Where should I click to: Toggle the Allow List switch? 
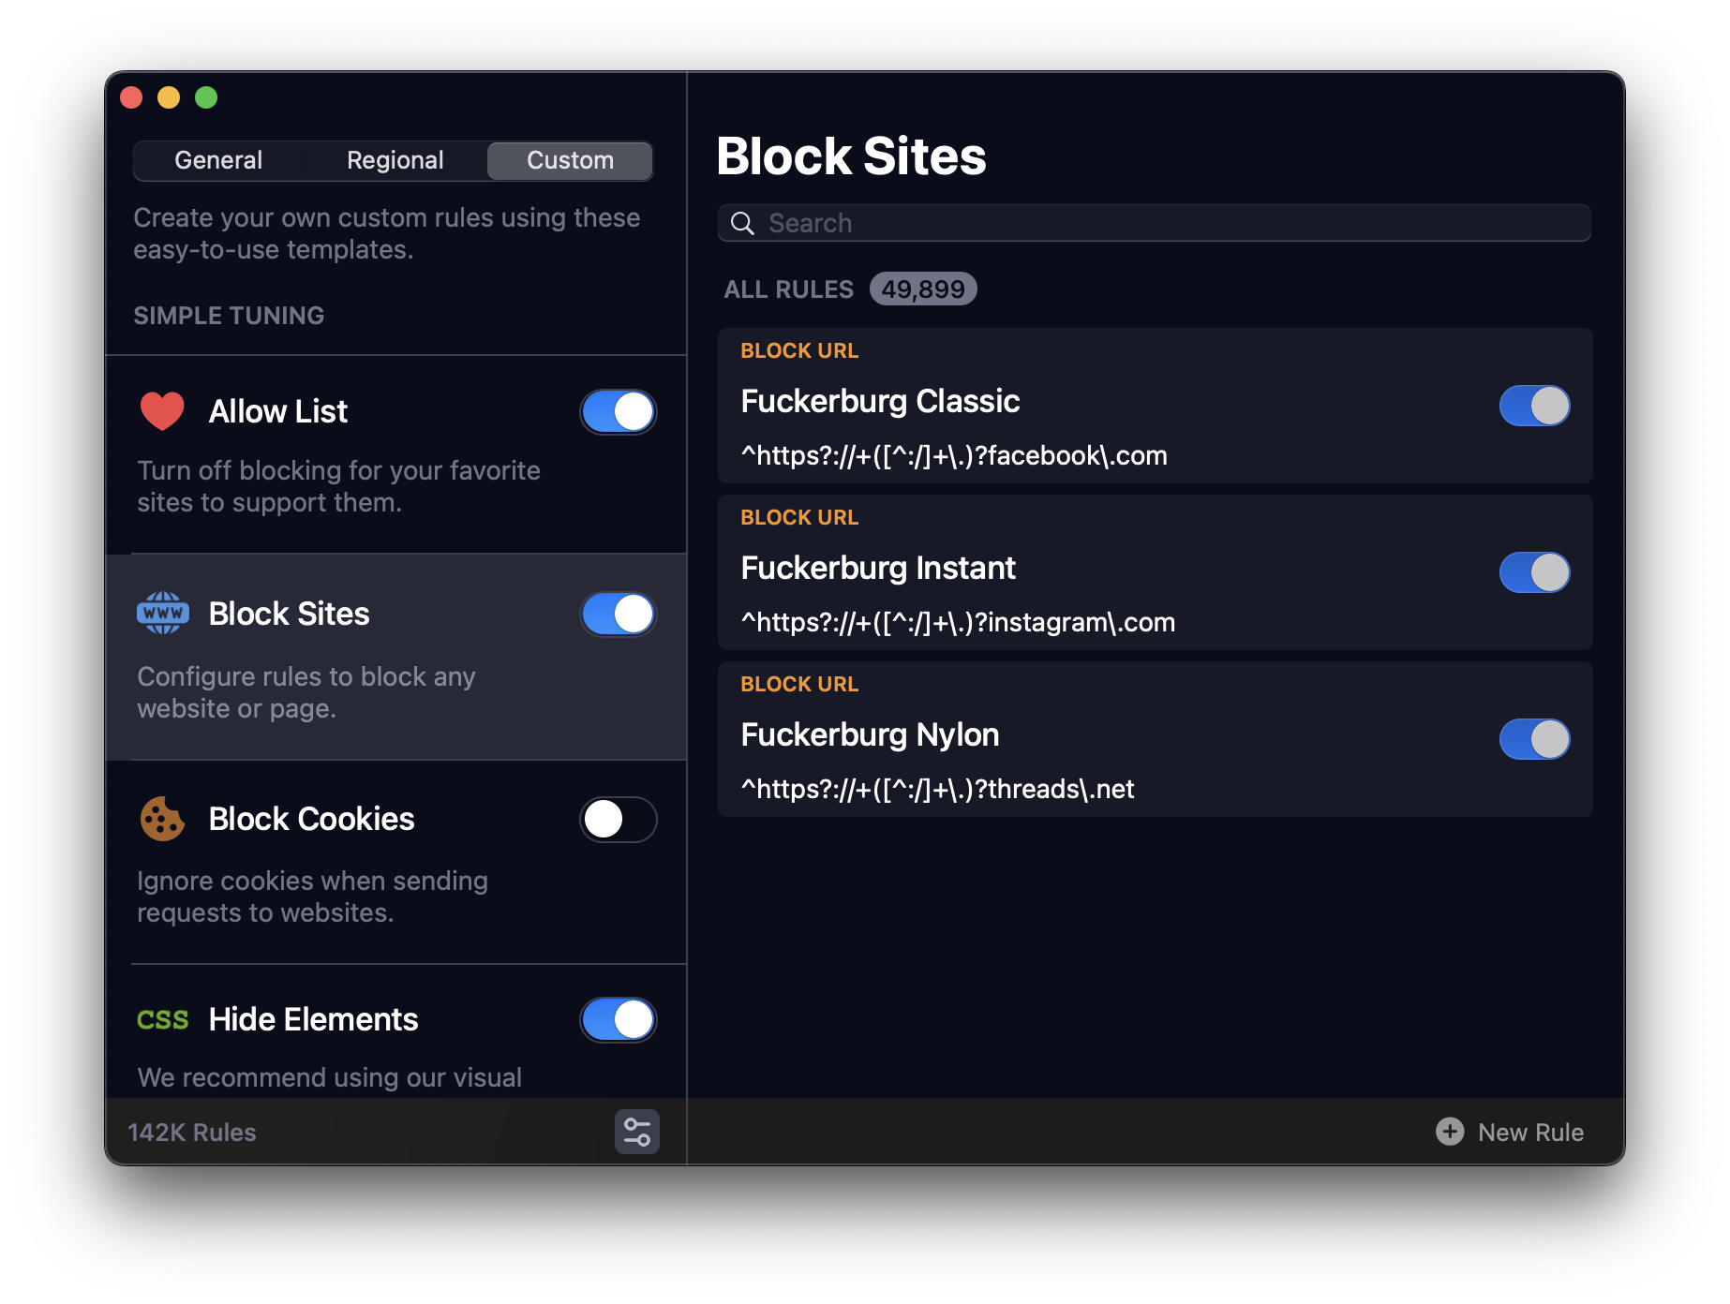click(x=619, y=411)
